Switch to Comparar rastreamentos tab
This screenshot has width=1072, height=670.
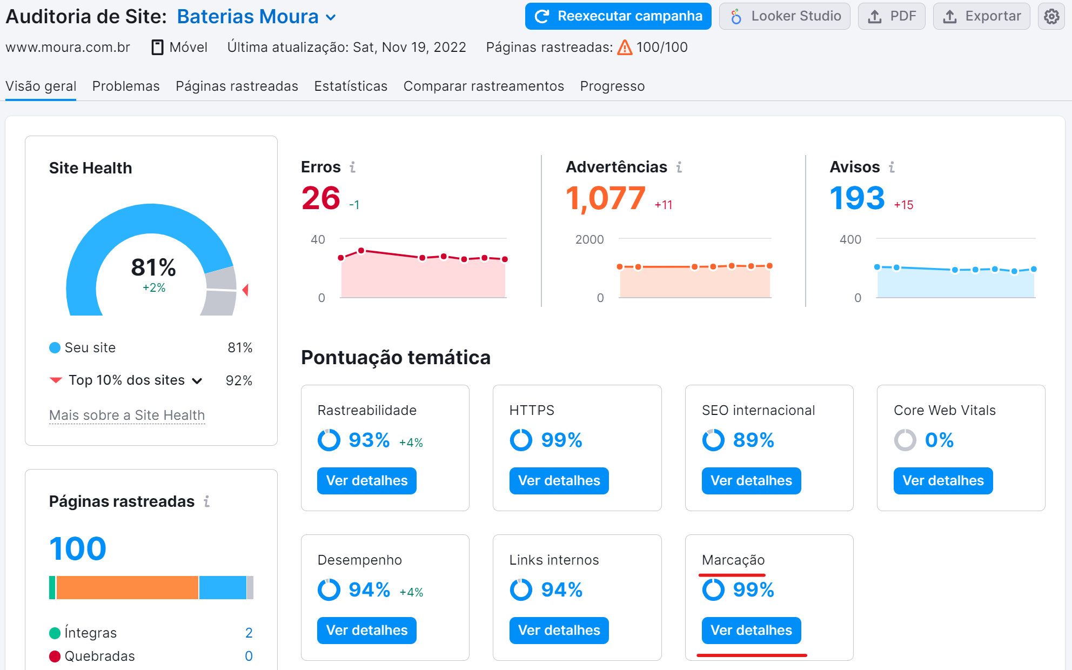(484, 86)
